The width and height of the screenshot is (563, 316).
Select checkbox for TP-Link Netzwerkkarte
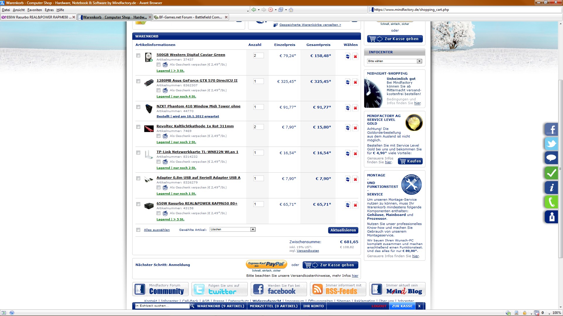coord(138,152)
